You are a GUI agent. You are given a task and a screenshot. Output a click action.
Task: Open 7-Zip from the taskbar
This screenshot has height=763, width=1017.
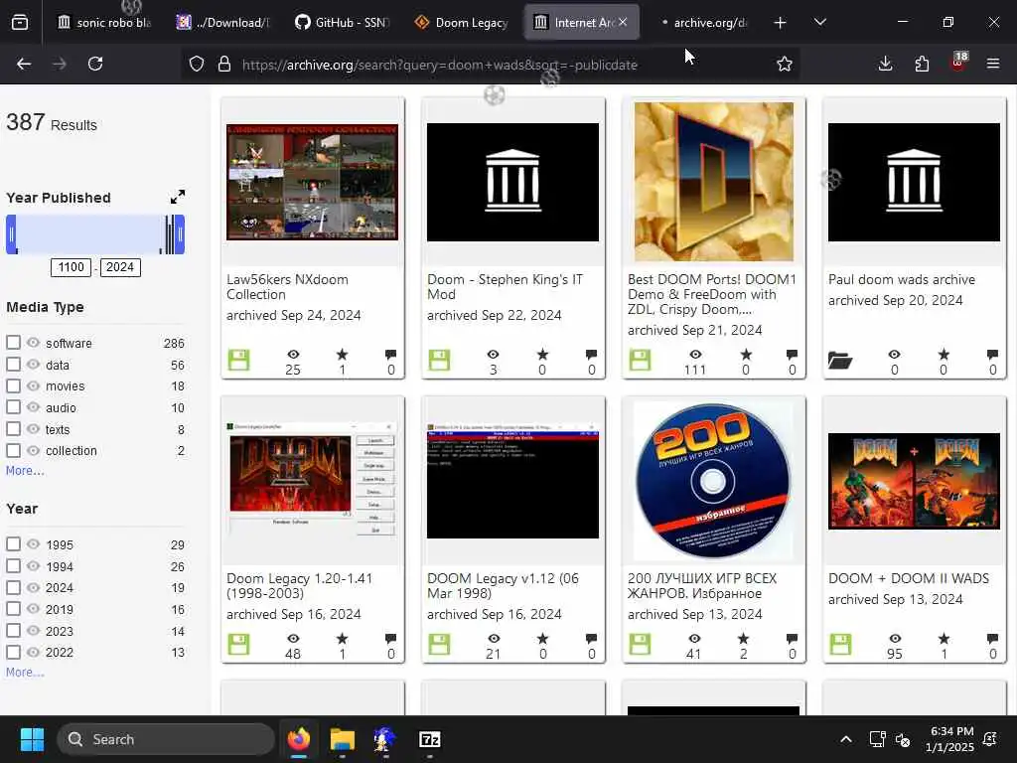(429, 739)
